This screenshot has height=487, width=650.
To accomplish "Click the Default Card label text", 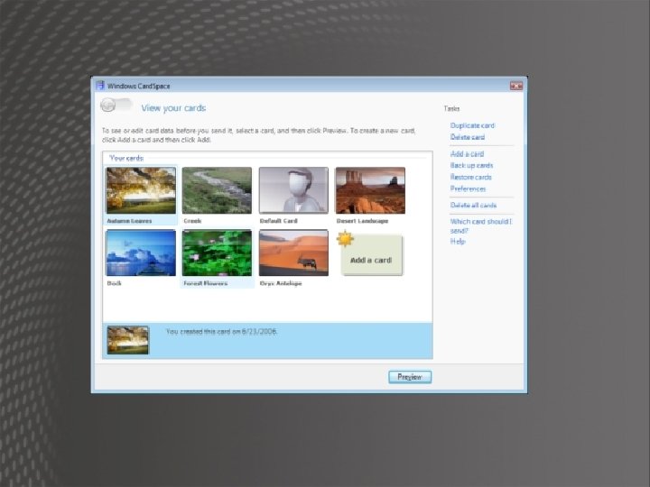I will tap(279, 221).
